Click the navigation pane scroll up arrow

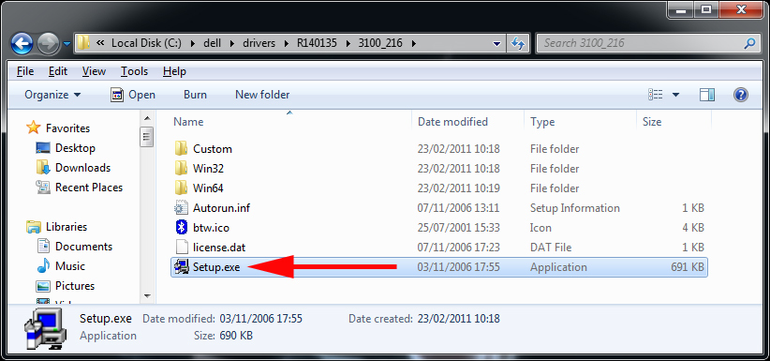click(x=147, y=118)
